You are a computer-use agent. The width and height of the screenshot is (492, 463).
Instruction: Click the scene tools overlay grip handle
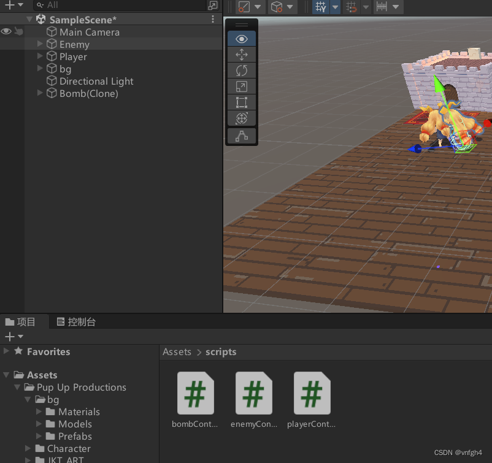pos(241,25)
